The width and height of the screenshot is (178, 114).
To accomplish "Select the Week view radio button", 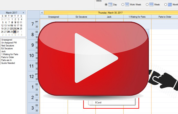I will pos(147,4).
